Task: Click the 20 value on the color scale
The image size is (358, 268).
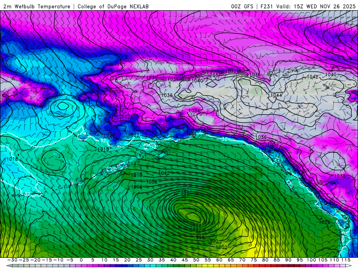Action: pyautogui.click(x=127, y=260)
